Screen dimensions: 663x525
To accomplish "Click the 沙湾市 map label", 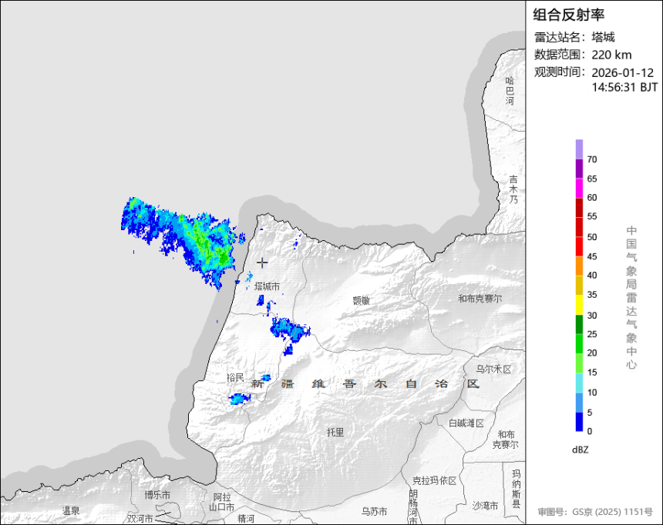I will tap(485, 506).
